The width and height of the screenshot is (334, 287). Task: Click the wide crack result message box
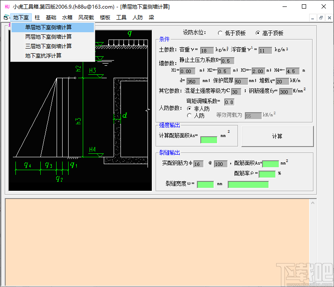[248, 185]
